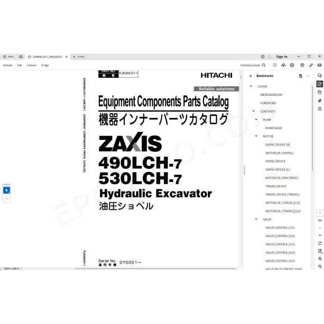Collapse the COVER bookmark
The width and height of the screenshot is (324, 324).
(251, 86)
